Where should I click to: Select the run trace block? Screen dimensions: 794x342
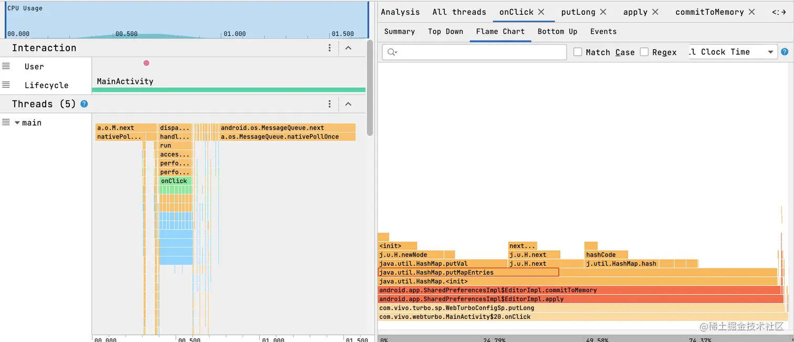(175, 146)
